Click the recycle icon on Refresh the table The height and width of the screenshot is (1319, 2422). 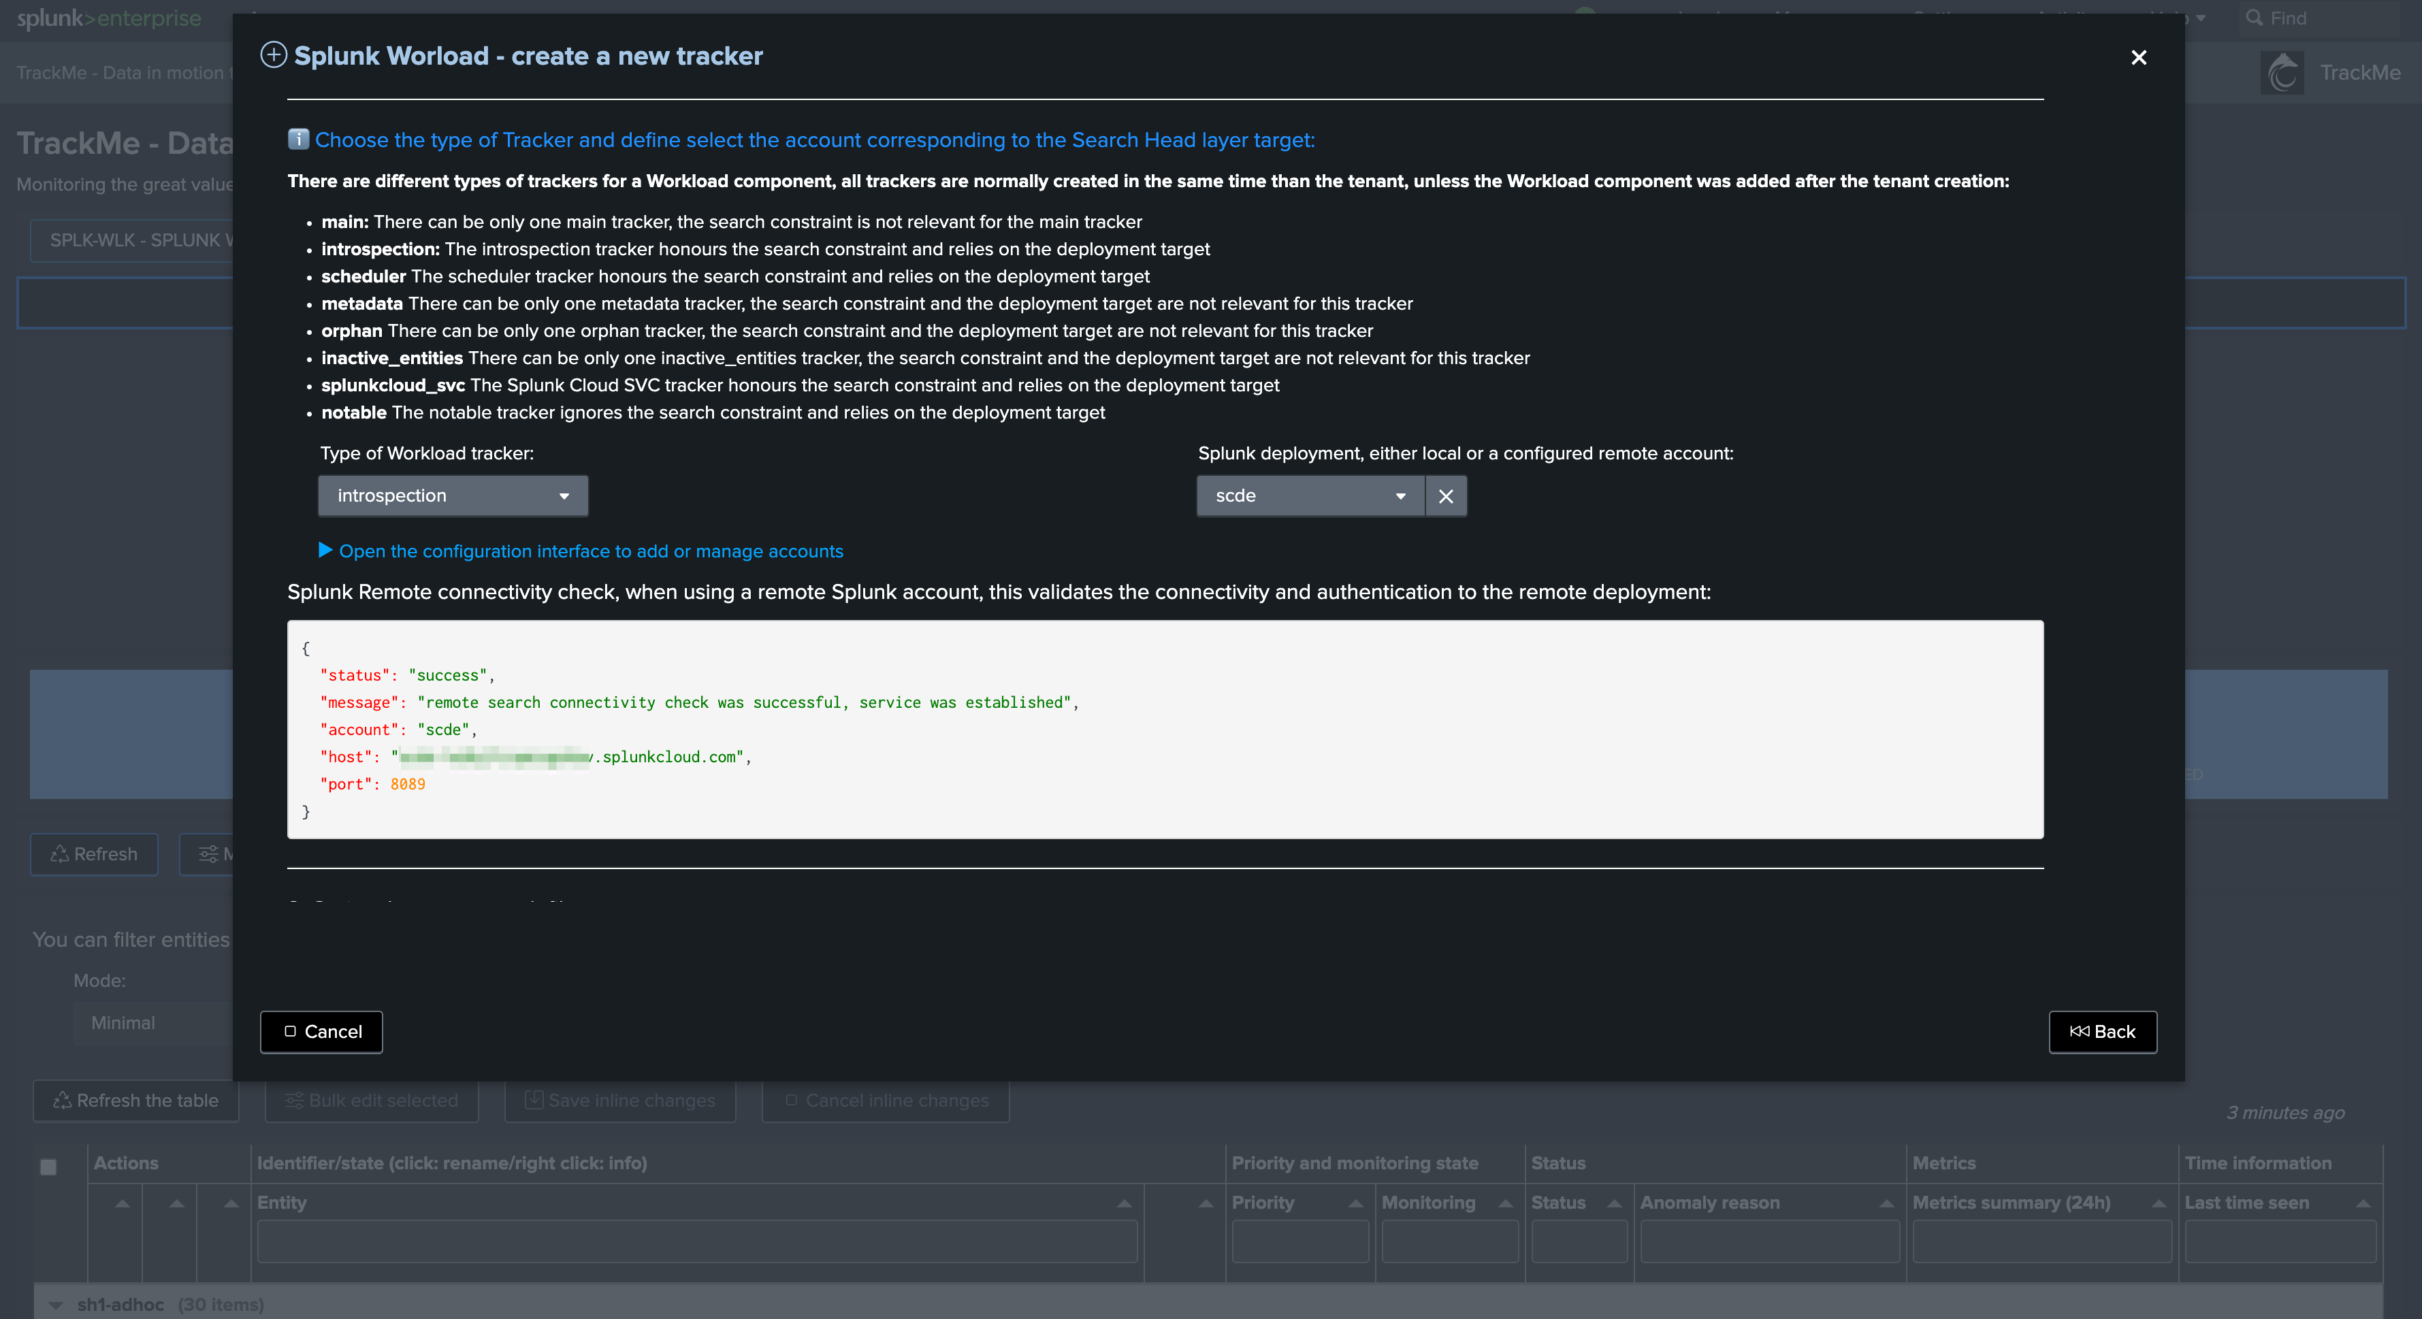62,1100
